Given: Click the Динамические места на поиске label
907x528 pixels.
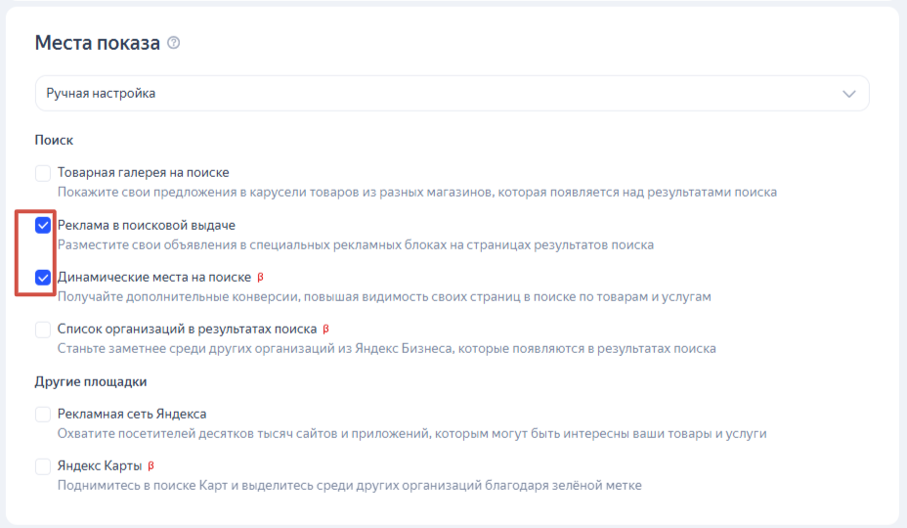Looking at the screenshot, I should [x=153, y=278].
